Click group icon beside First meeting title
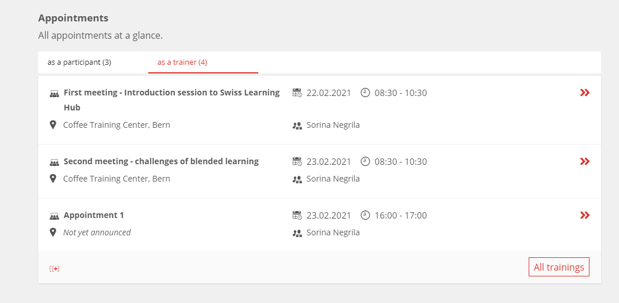The height and width of the screenshot is (303, 619). point(54,94)
